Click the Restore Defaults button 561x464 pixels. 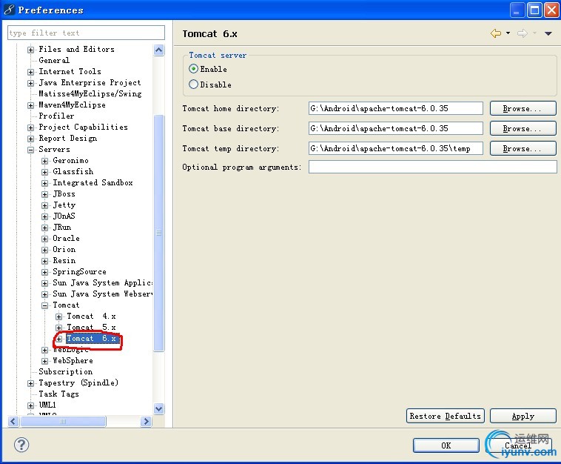pos(445,416)
